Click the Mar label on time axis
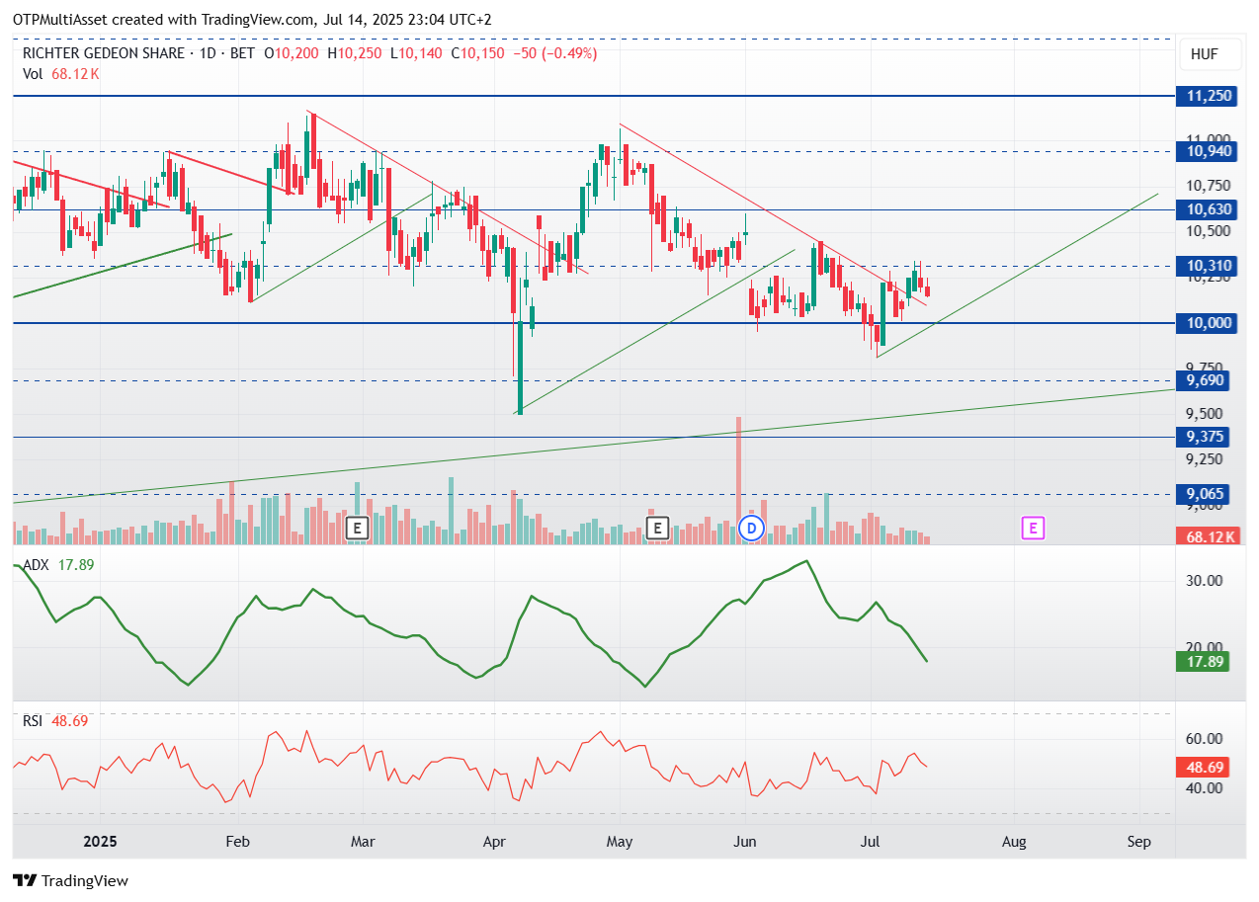Image resolution: width=1259 pixels, height=902 pixels. click(363, 842)
